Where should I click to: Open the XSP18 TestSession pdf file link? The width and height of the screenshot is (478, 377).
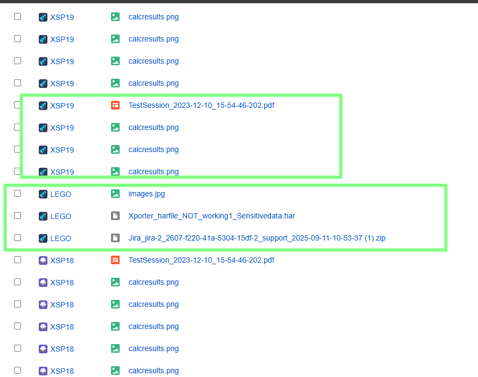(201, 260)
